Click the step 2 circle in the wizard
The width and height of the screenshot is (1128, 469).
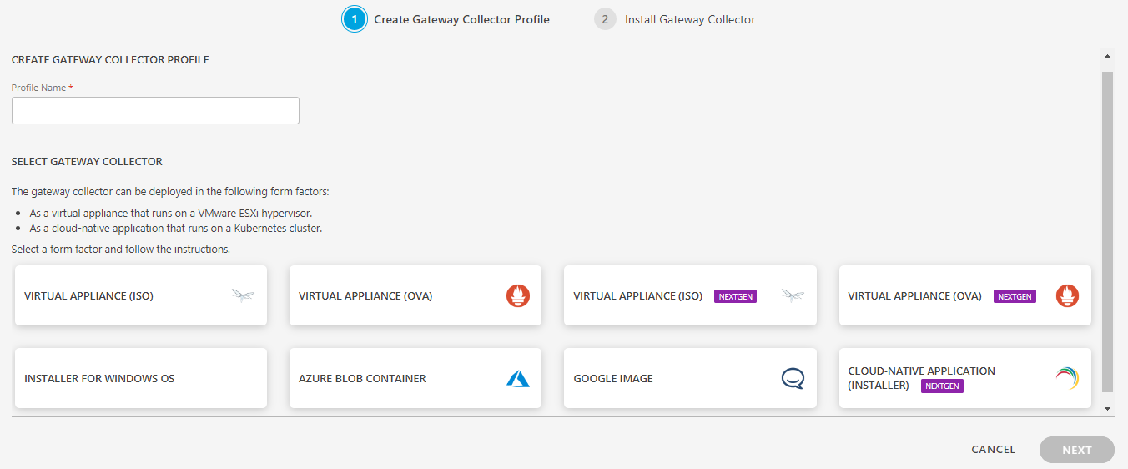click(x=605, y=19)
